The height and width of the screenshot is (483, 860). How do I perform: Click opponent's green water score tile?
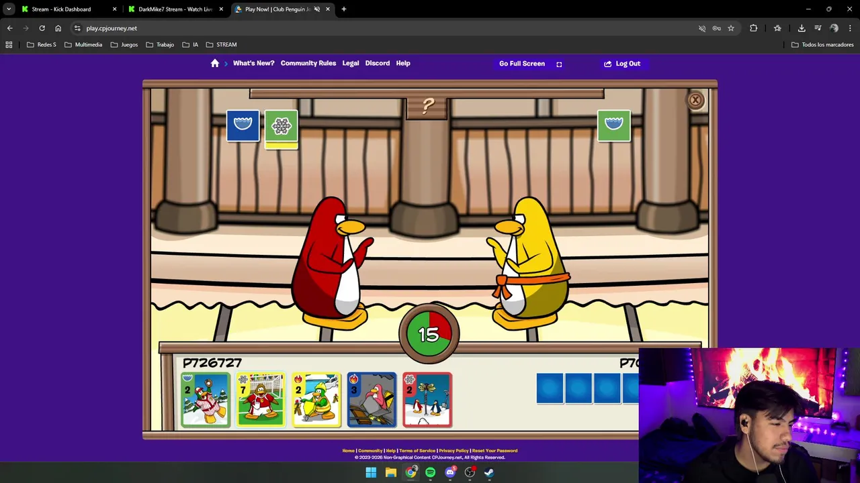point(614,125)
